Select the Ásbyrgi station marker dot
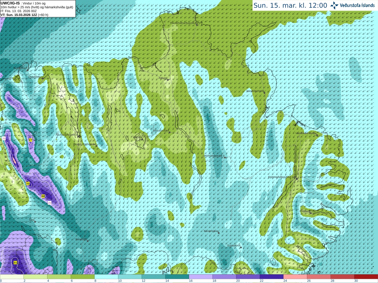Image resolution: width=378 pixels, height=283 pixels. [x=168, y=80]
